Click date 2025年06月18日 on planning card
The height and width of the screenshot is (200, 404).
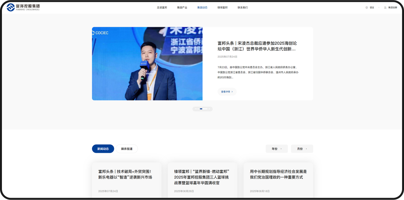click(260, 191)
